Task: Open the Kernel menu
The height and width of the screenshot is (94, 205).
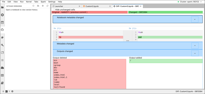Action: click(x=29, y=2)
